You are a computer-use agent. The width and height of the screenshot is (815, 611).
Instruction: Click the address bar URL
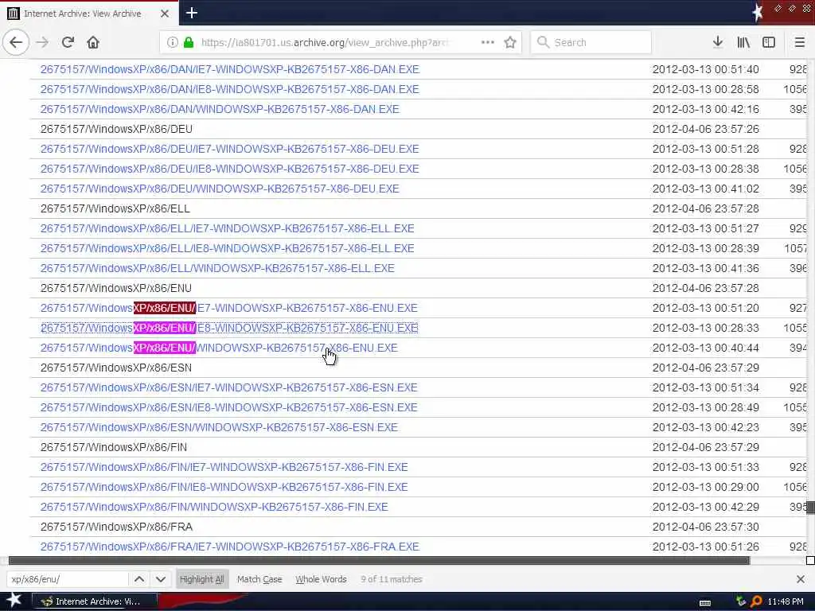pyautogui.click(x=325, y=42)
